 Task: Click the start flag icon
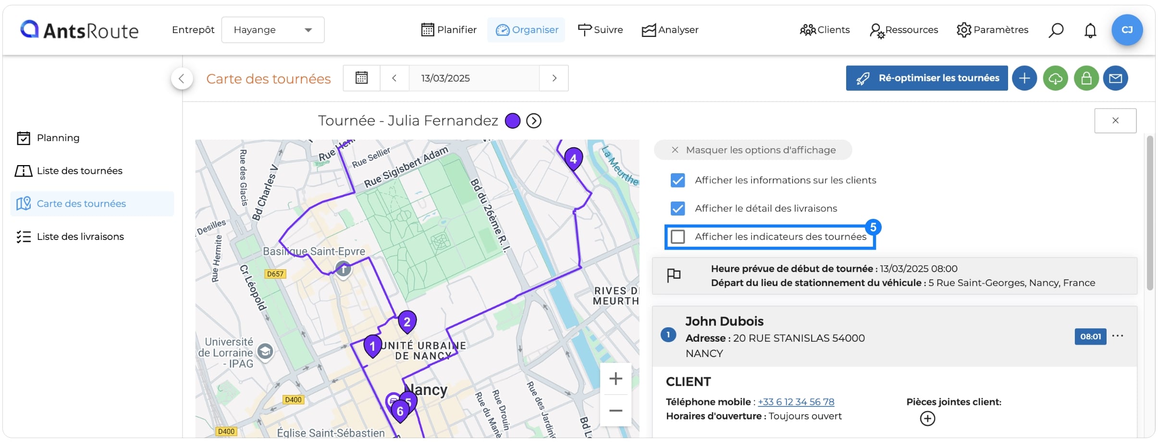(x=674, y=275)
